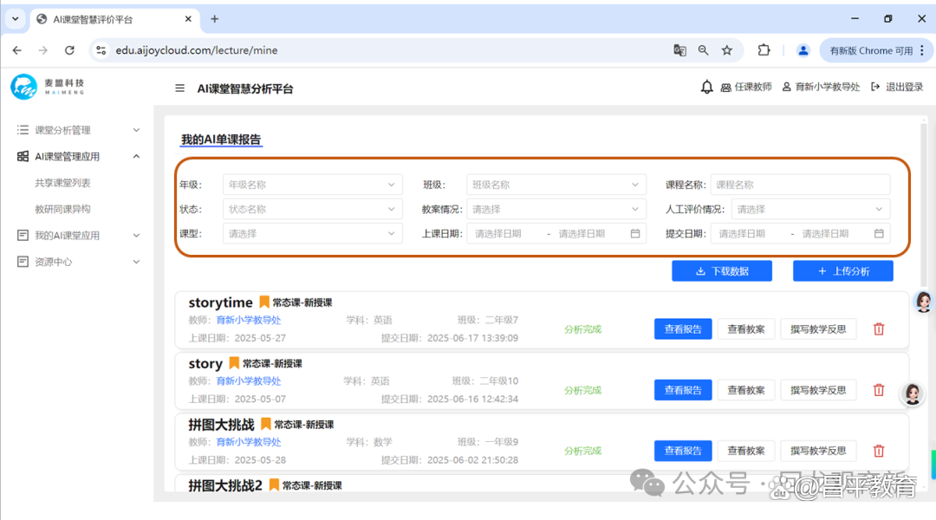Click 查看报告 for storytime lesson
The width and height of the screenshot is (936, 520).
(x=683, y=329)
